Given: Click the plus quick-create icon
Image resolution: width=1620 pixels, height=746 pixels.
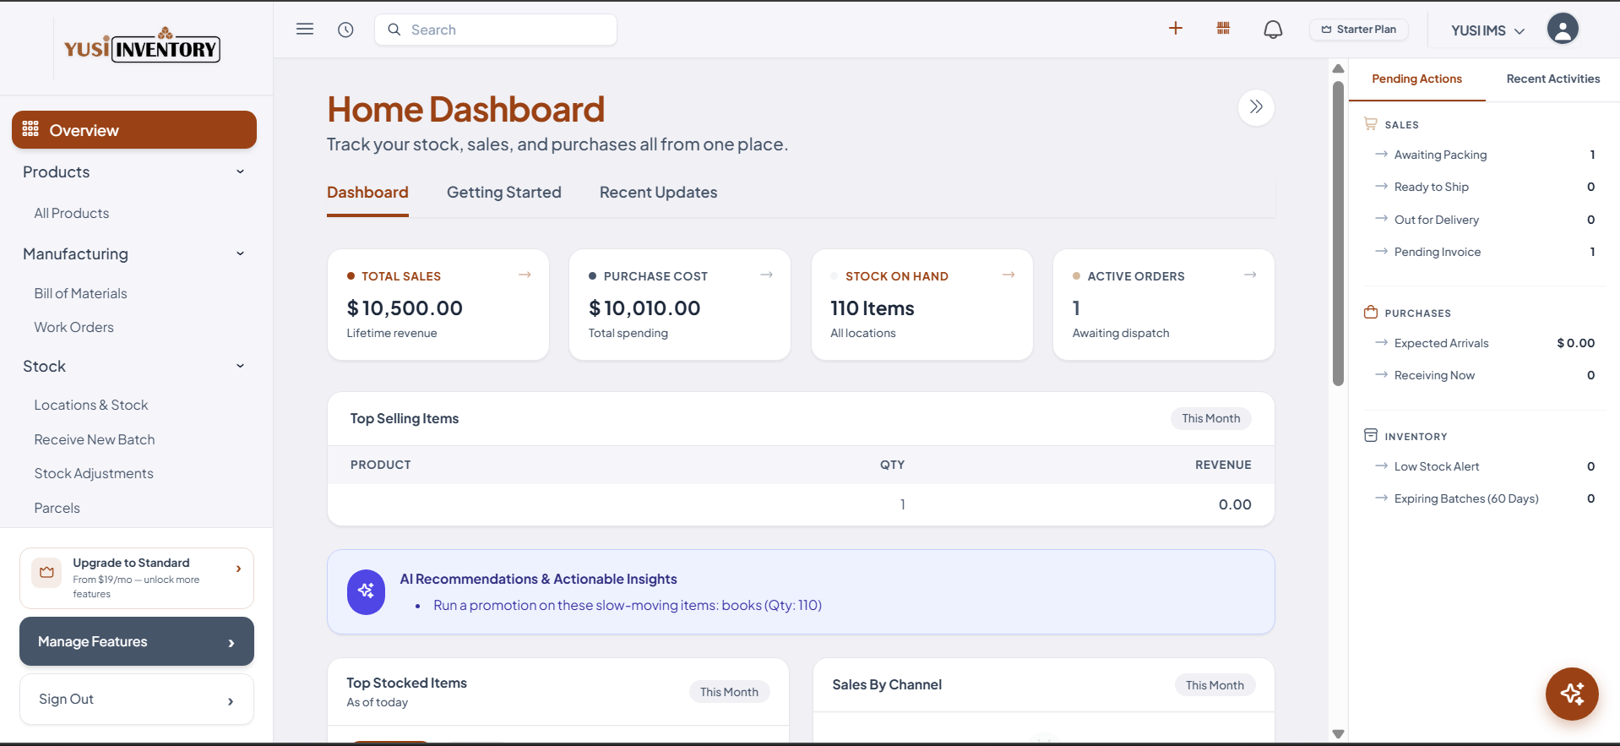Looking at the screenshot, I should pyautogui.click(x=1176, y=28).
